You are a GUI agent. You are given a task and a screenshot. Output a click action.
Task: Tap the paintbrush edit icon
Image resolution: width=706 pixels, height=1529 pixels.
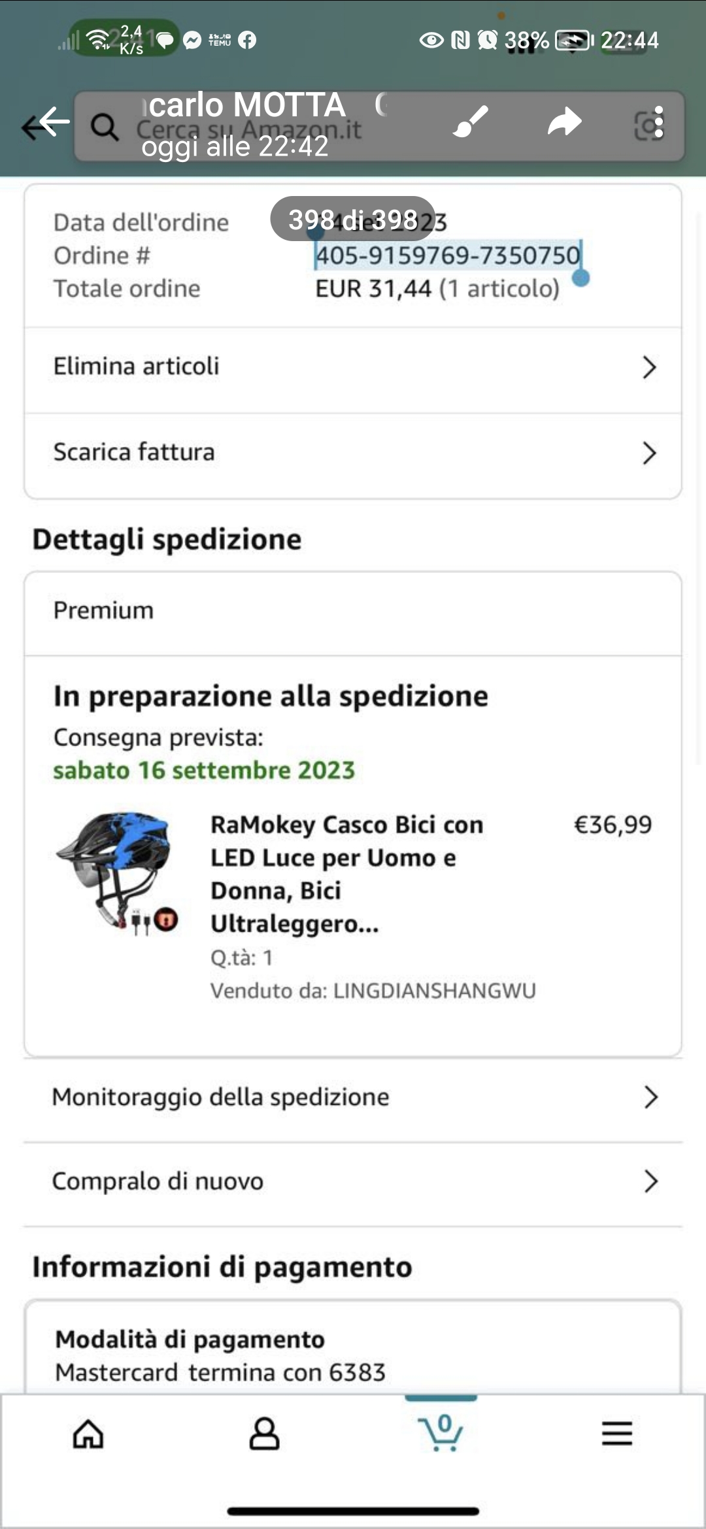[471, 122]
